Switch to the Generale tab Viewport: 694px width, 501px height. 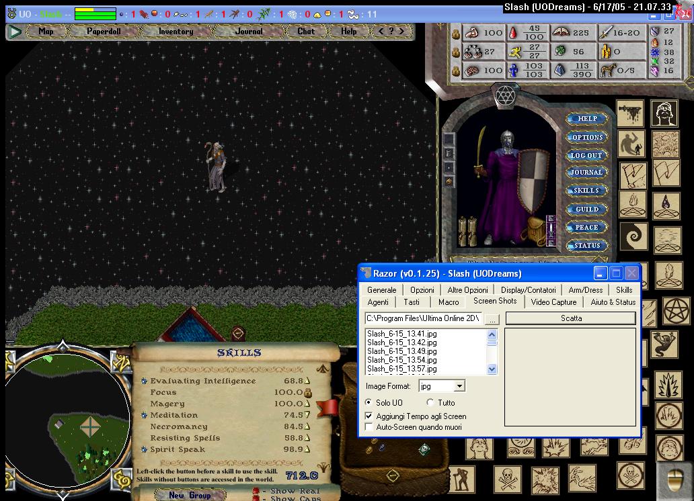click(381, 290)
